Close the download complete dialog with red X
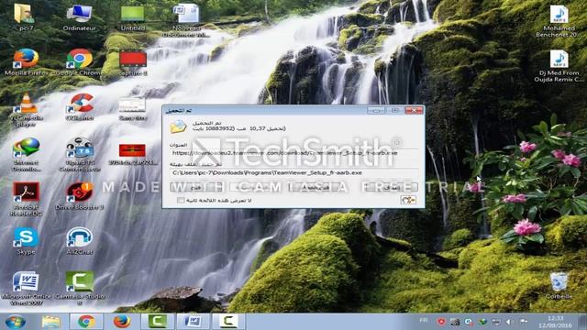Screen dimensions: 587x330 click(x=414, y=110)
